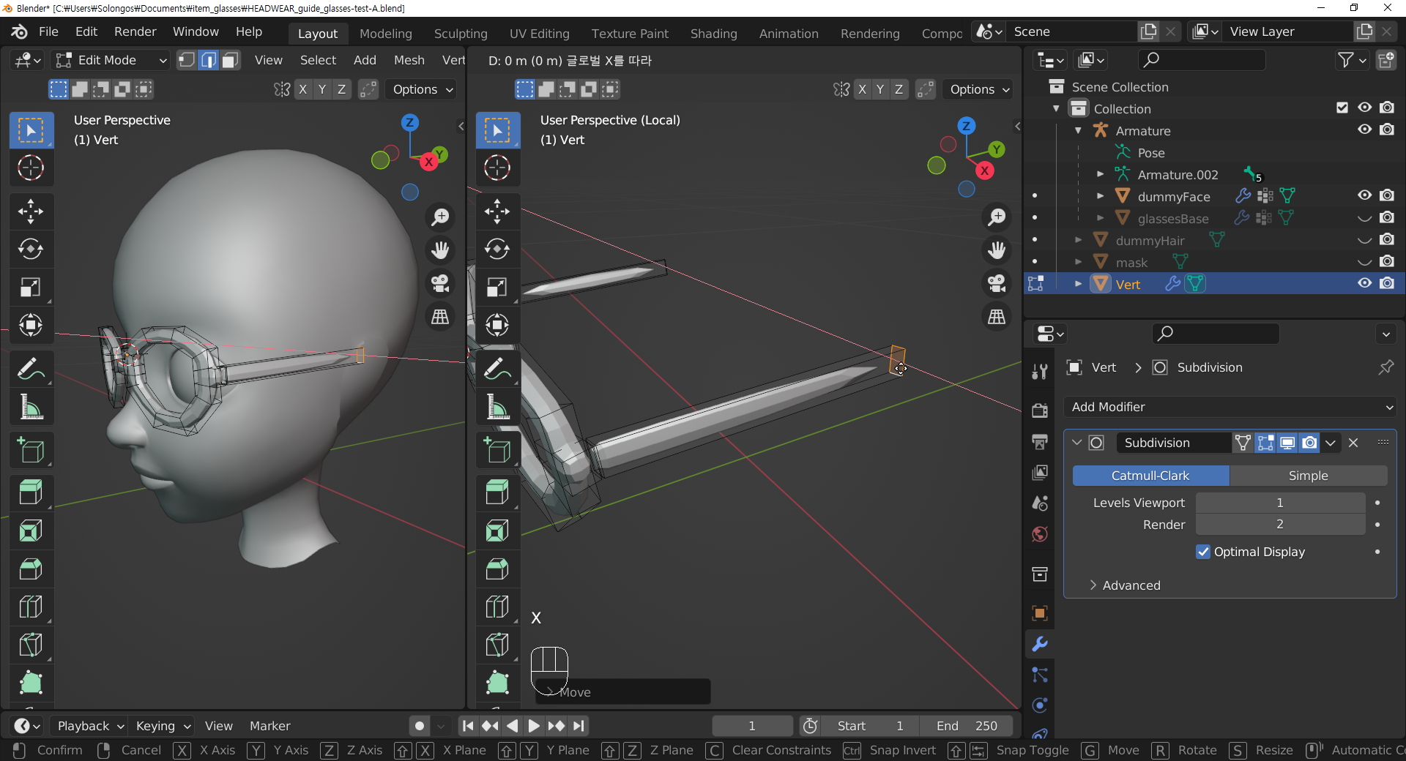Play the animation forward
This screenshot has height=761, width=1406.
pyautogui.click(x=534, y=726)
